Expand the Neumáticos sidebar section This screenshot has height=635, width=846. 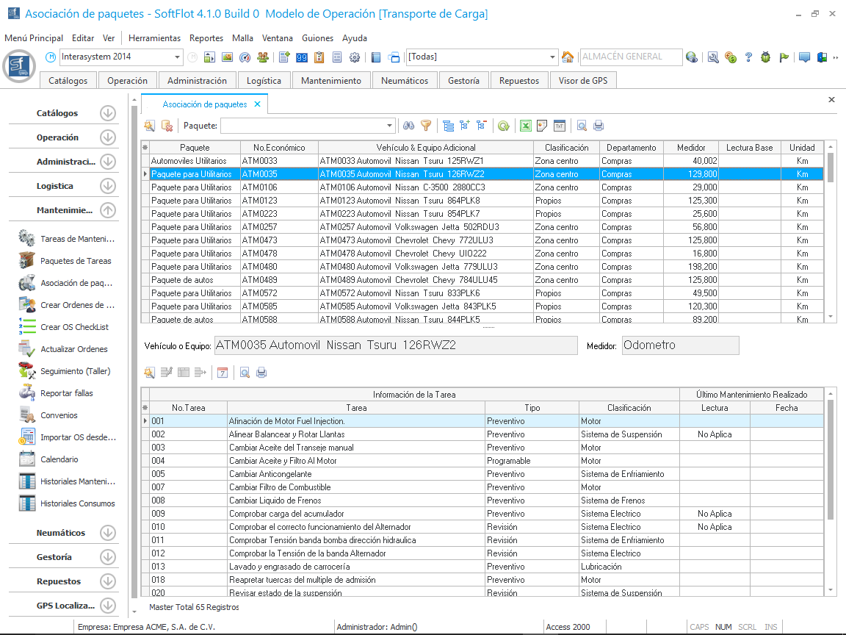[108, 533]
